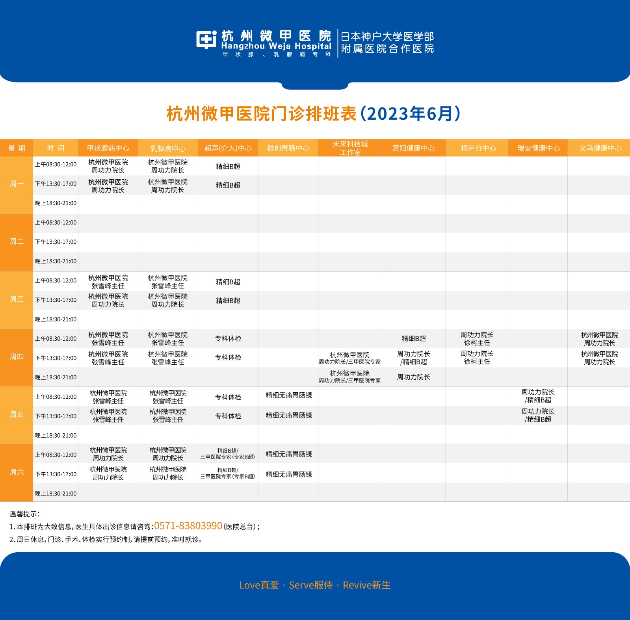Click the 杭州微甲医院 name in header

click(x=276, y=36)
